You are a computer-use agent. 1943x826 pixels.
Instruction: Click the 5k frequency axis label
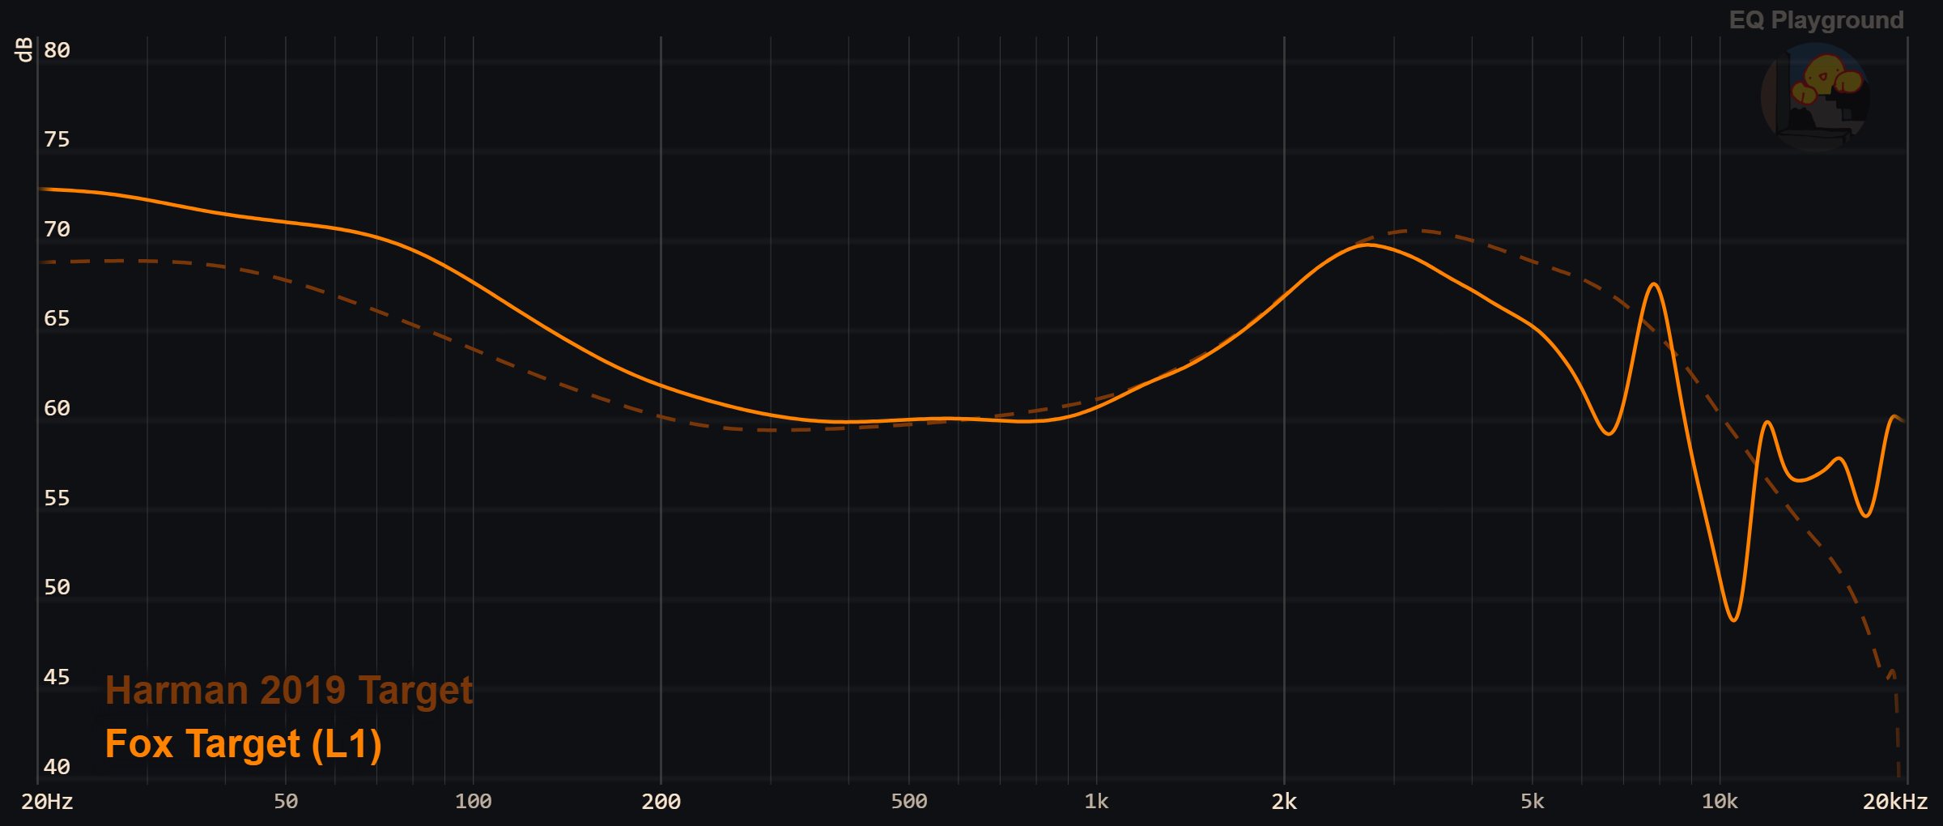(x=1533, y=802)
